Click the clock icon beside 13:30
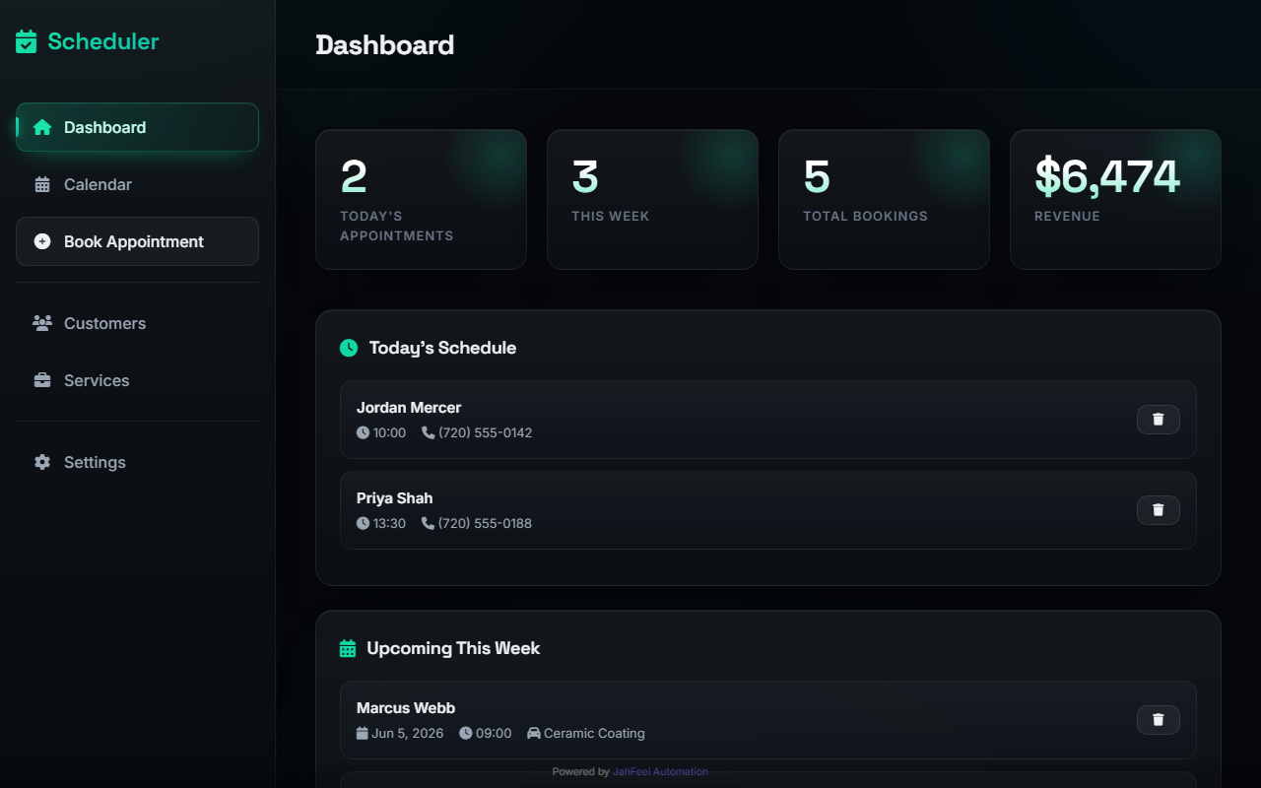This screenshot has width=1261, height=788. pos(363,523)
